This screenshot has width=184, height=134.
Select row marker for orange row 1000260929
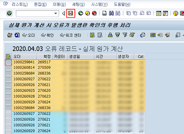coord(9,102)
